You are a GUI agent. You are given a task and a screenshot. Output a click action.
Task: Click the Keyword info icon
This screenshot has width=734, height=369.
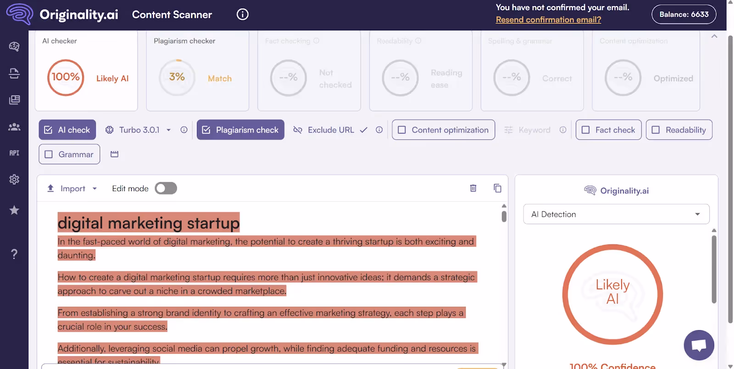pyautogui.click(x=563, y=130)
